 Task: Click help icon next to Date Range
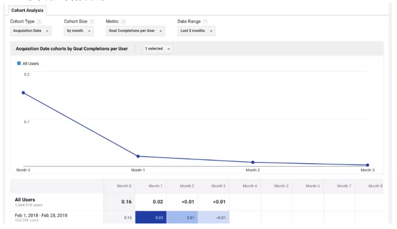204,22
